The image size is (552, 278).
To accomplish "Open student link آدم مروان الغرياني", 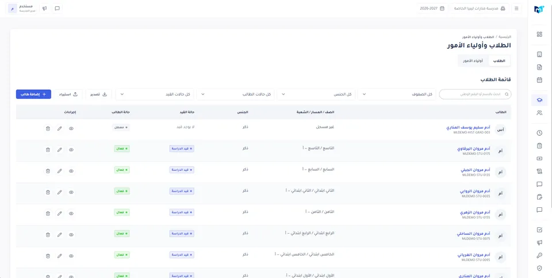I will pyautogui.click(x=474, y=255).
